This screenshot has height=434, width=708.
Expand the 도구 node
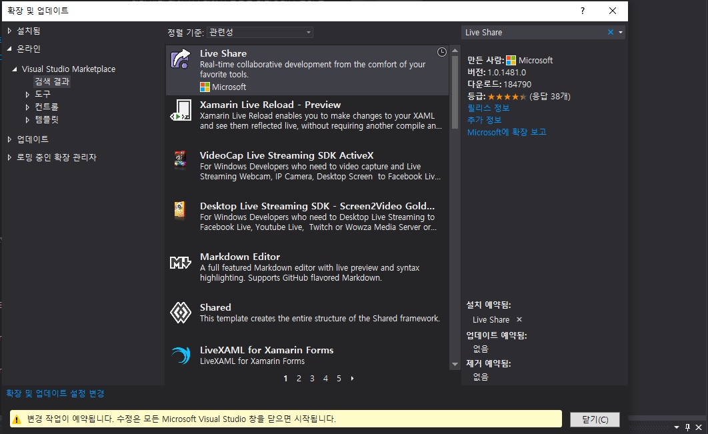pyautogui.click(x=27, y=95)
